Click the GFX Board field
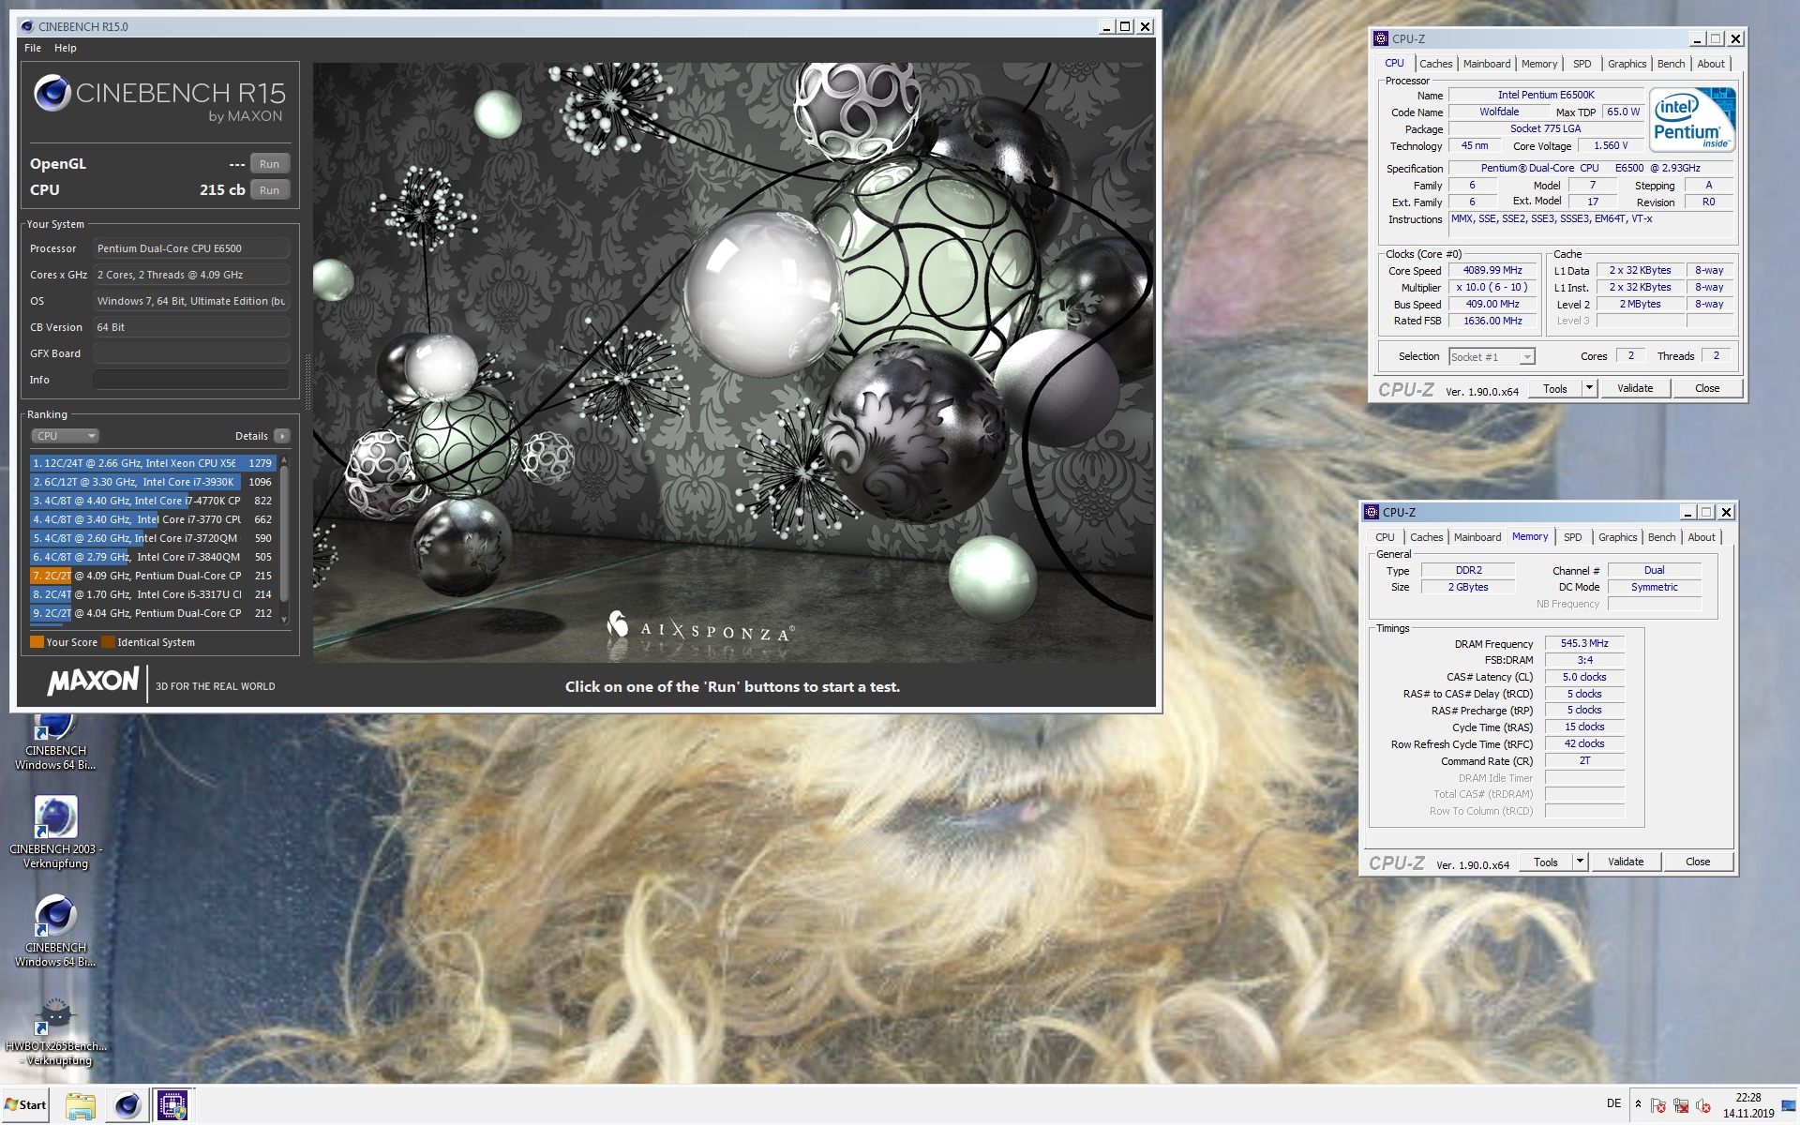Image resolution: width=1800 pixels, height=1125 pixels. click(190, 353)
